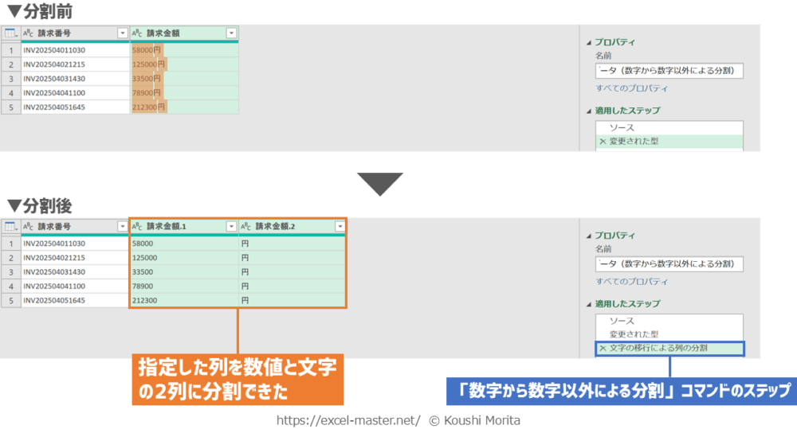Click the name field in upper query settings

coord(669,71)
